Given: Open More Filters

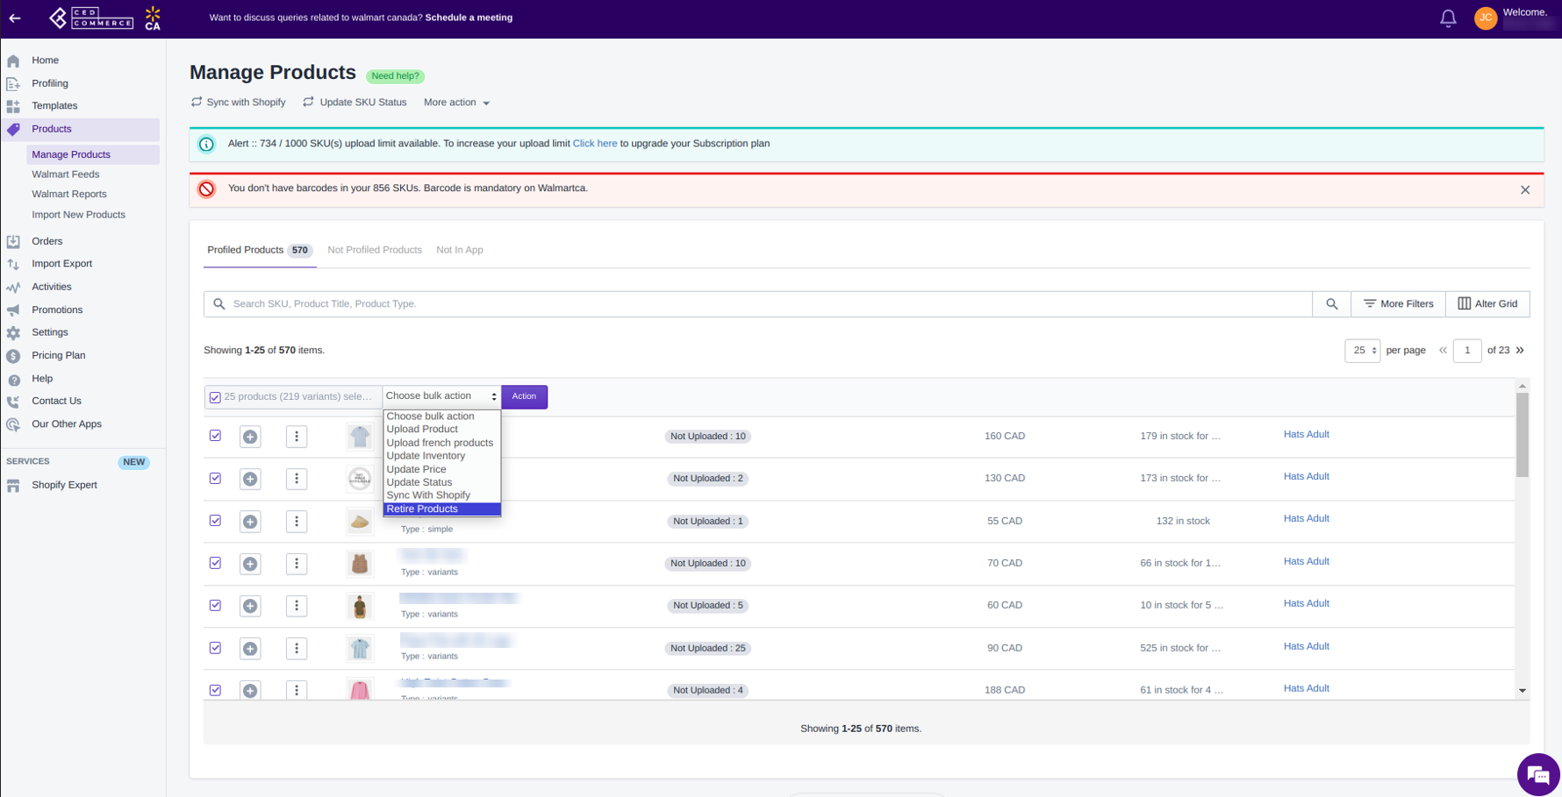Looking at the screenshot, I should [x=1398, y=303].
